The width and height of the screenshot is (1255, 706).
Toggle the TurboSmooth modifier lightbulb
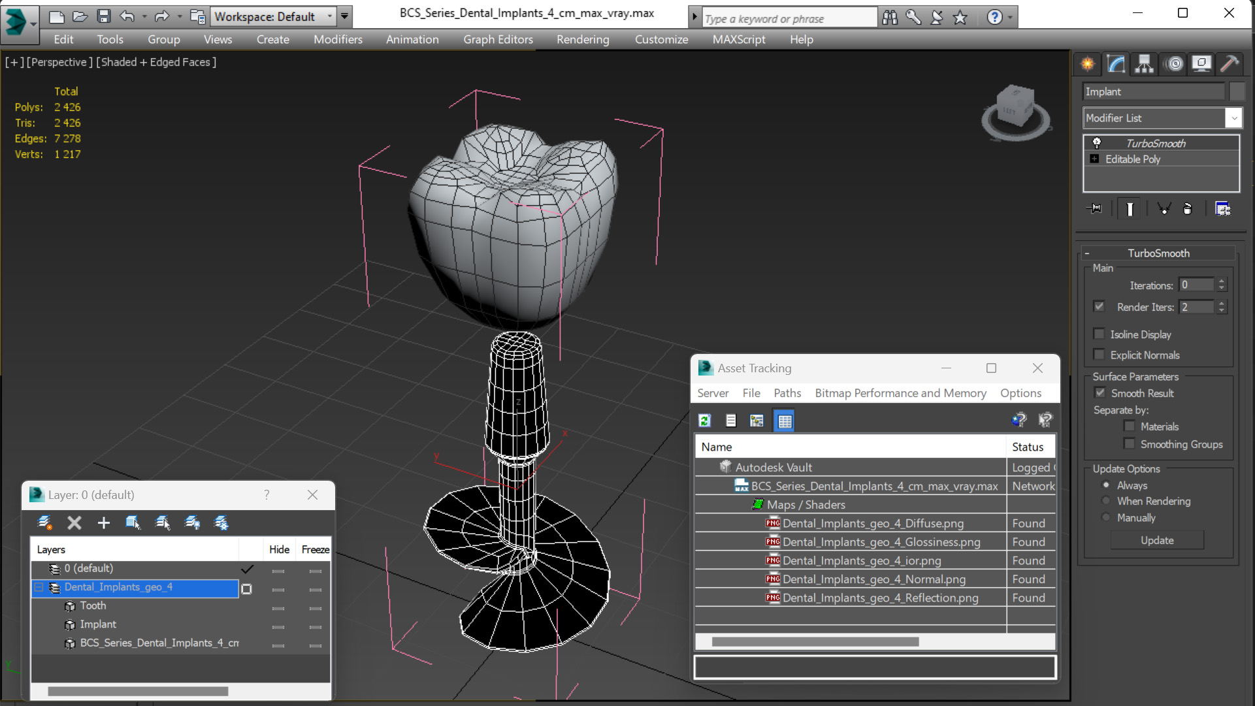point(1097,143)
